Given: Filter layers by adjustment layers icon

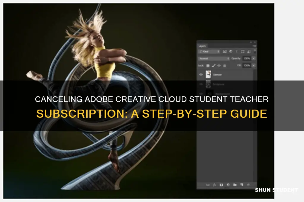Looking at the screenshot, I should pyautogui.click(x=231, y=51).
